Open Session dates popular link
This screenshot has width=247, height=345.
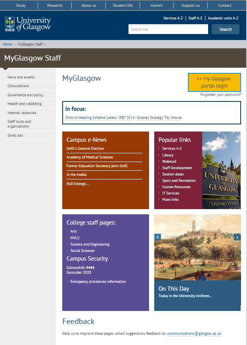tap(173, 174)
